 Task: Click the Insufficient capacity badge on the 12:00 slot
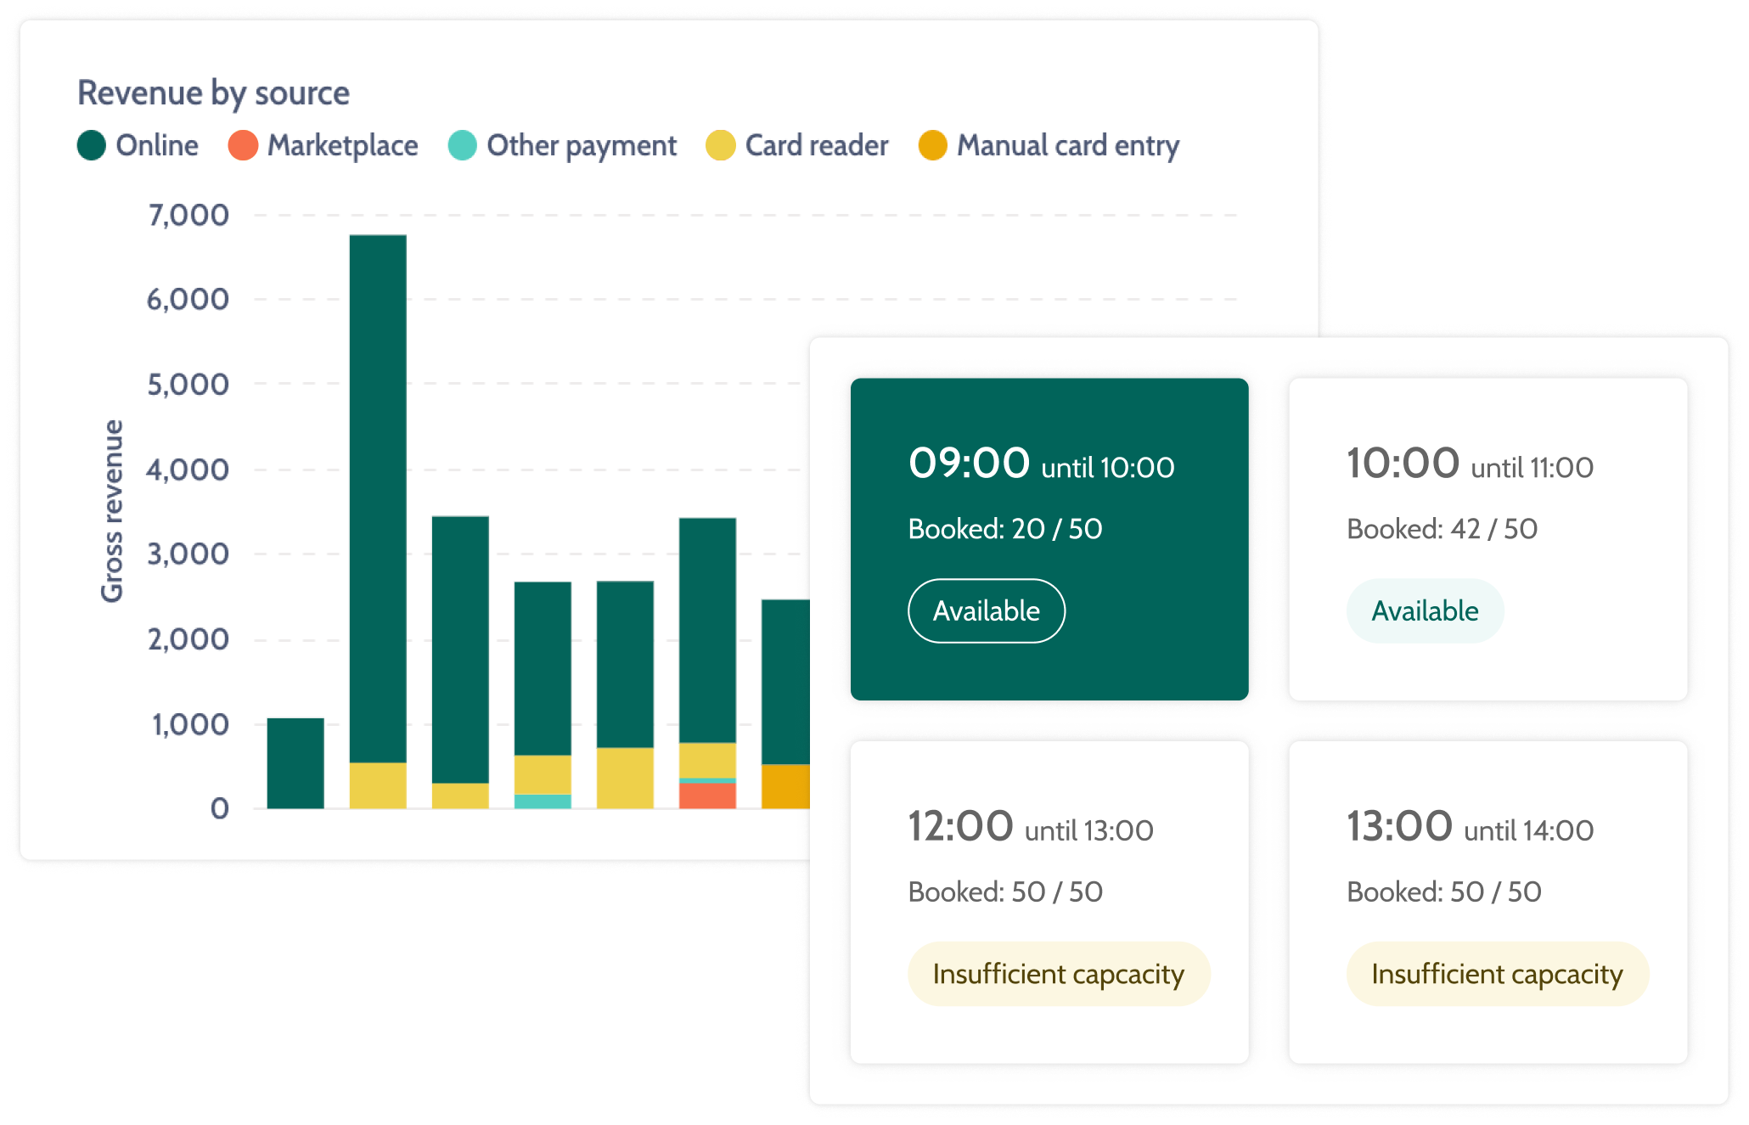click(1058, 974)
